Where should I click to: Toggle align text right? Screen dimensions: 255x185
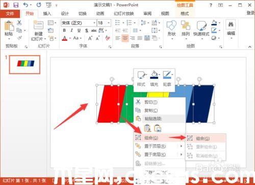tap(133, 38)
